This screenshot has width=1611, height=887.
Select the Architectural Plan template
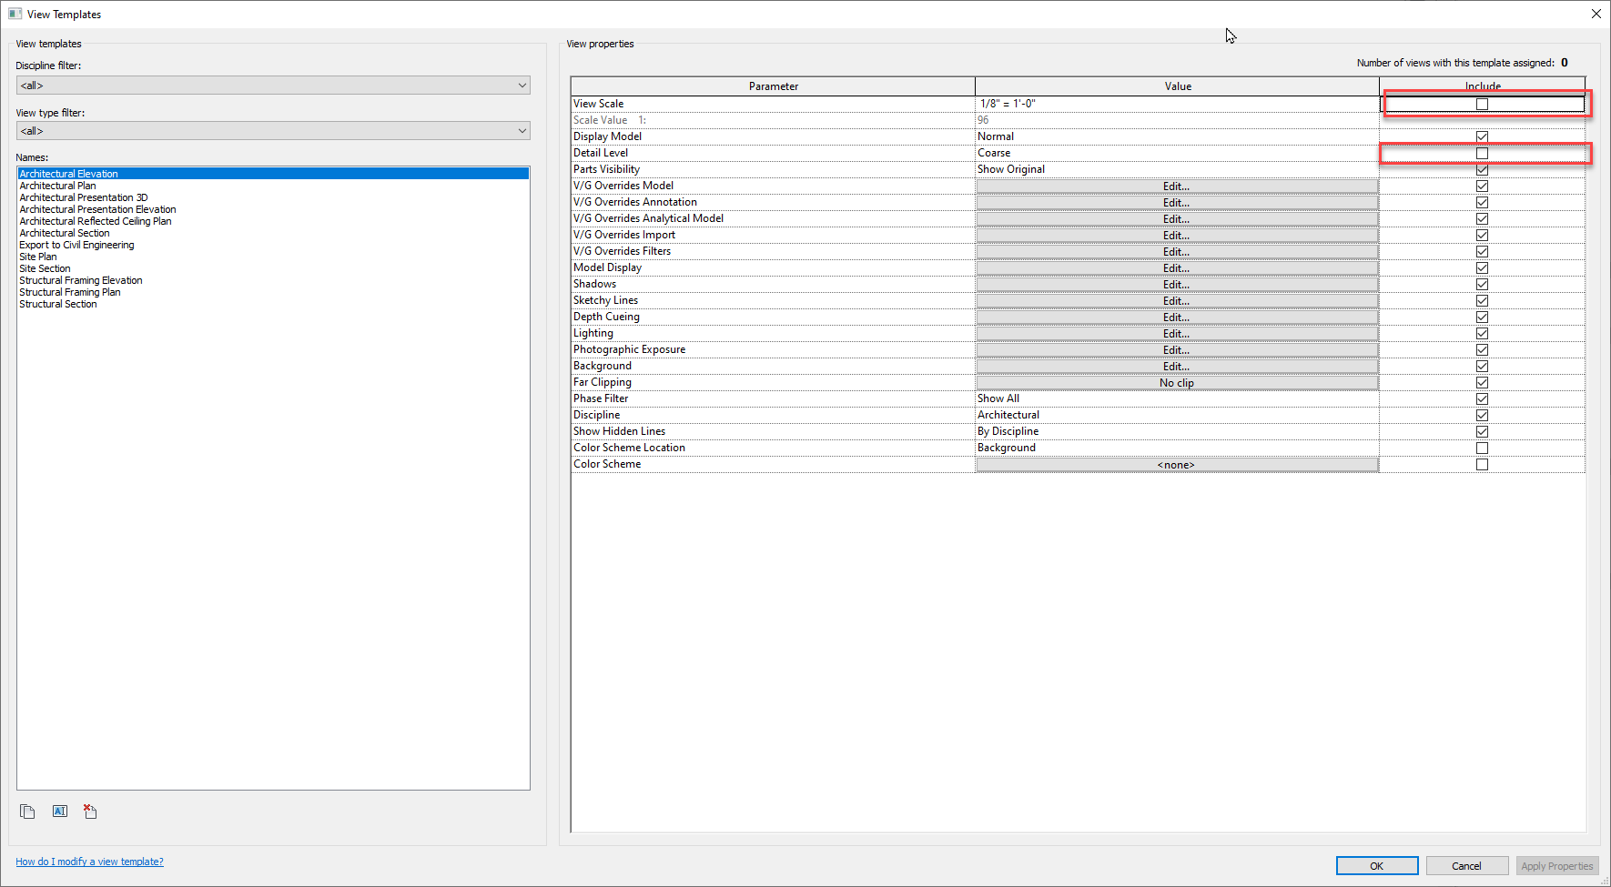point(57,185)
